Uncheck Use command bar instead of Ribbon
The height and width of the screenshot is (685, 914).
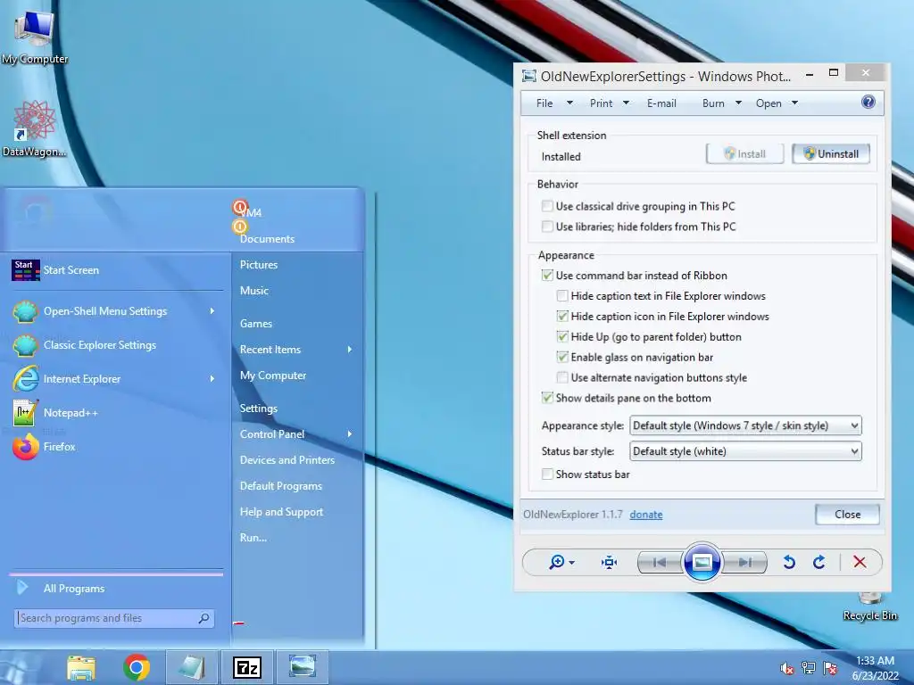pos(547,275)
